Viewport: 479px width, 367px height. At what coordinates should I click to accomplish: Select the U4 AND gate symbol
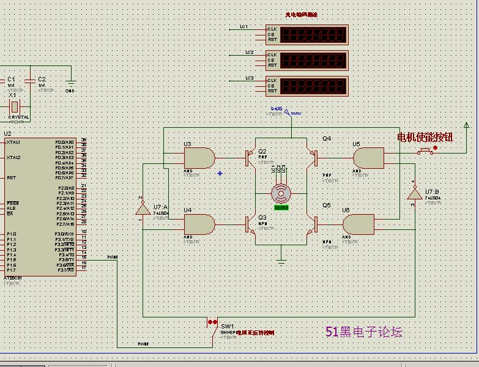[199, 224]
